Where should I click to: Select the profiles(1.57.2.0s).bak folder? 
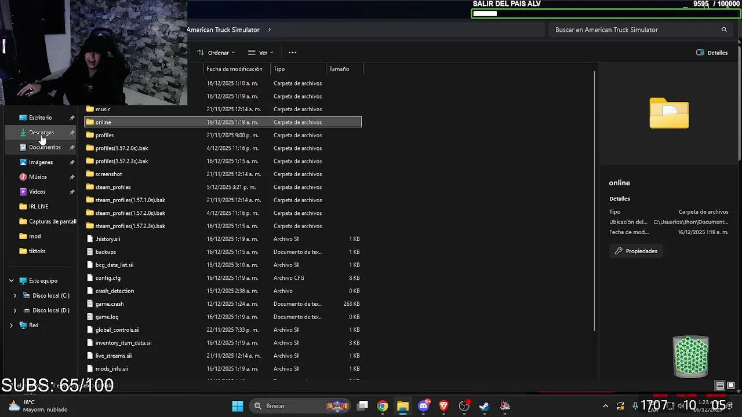coord(121,148)
